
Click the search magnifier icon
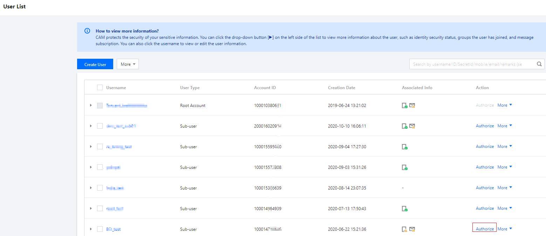539,64
